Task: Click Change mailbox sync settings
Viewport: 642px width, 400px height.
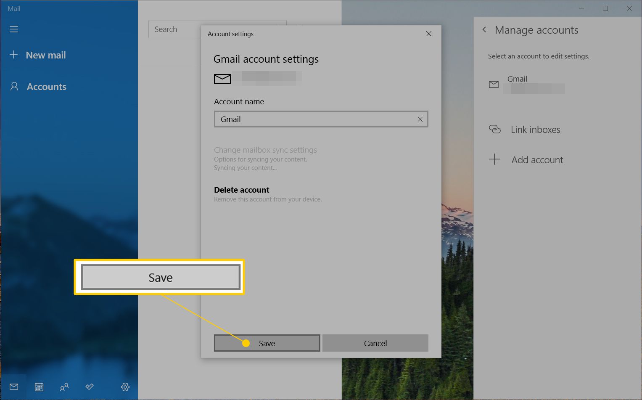Action: tap(265, 150)
